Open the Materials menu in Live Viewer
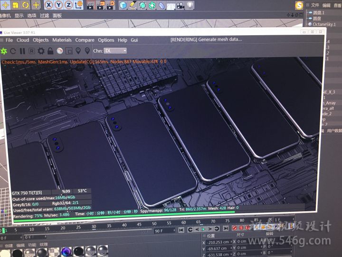Image resolution: width=342 pixels, height=257 pixels. click(x=62, y=40)
